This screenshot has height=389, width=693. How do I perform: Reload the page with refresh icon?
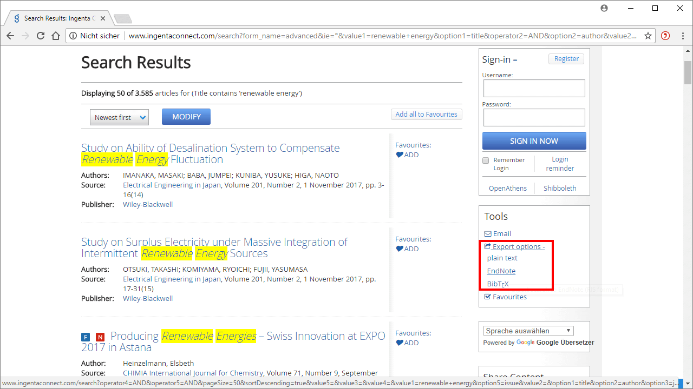click(41, 36)
